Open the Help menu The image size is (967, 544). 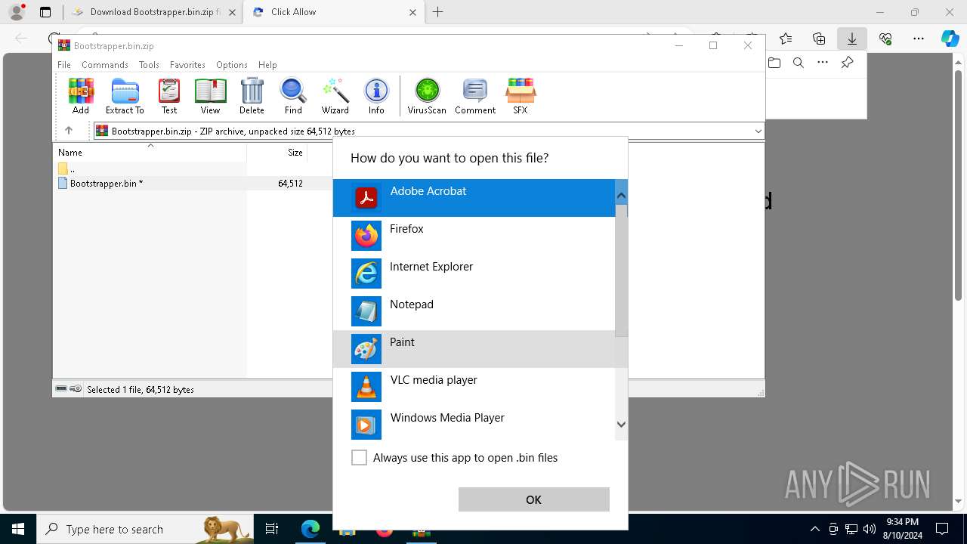267,65
